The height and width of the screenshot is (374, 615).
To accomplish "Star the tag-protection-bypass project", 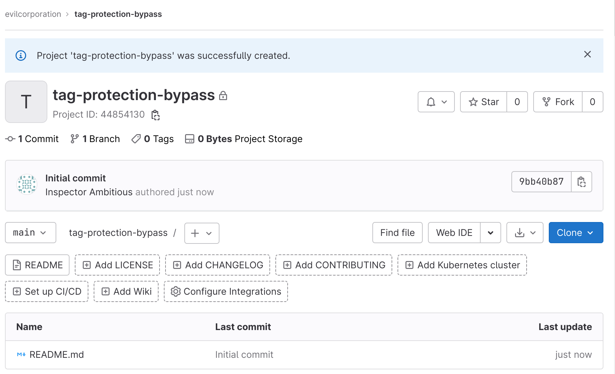I will tap(484, 102).
